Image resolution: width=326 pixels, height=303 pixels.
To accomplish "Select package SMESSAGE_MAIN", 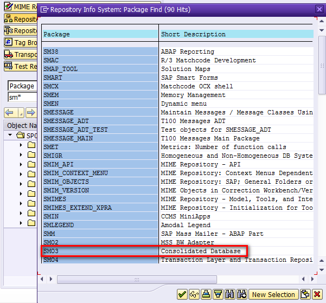I will (x=100, y=138).
